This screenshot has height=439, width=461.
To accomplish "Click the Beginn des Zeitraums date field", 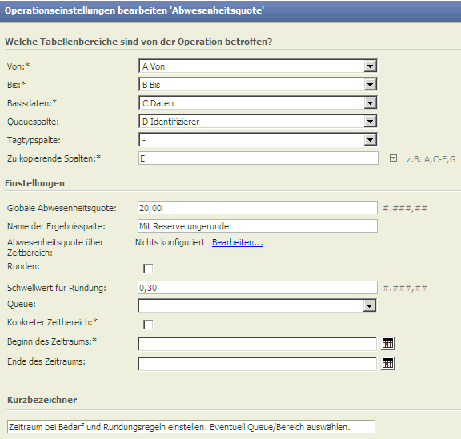I will click(257, 344).
